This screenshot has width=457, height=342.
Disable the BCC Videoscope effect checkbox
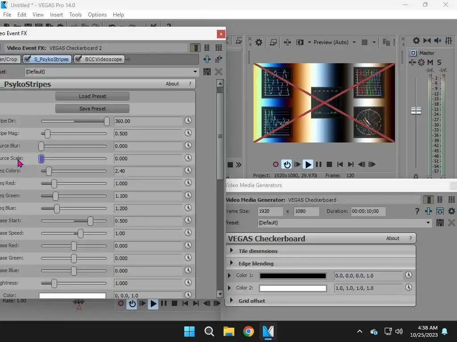click(78, 59)
